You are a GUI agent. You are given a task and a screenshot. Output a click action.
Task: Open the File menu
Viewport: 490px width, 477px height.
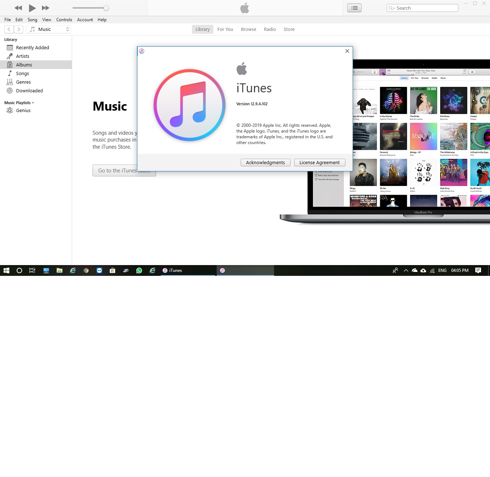click(8, 20)
